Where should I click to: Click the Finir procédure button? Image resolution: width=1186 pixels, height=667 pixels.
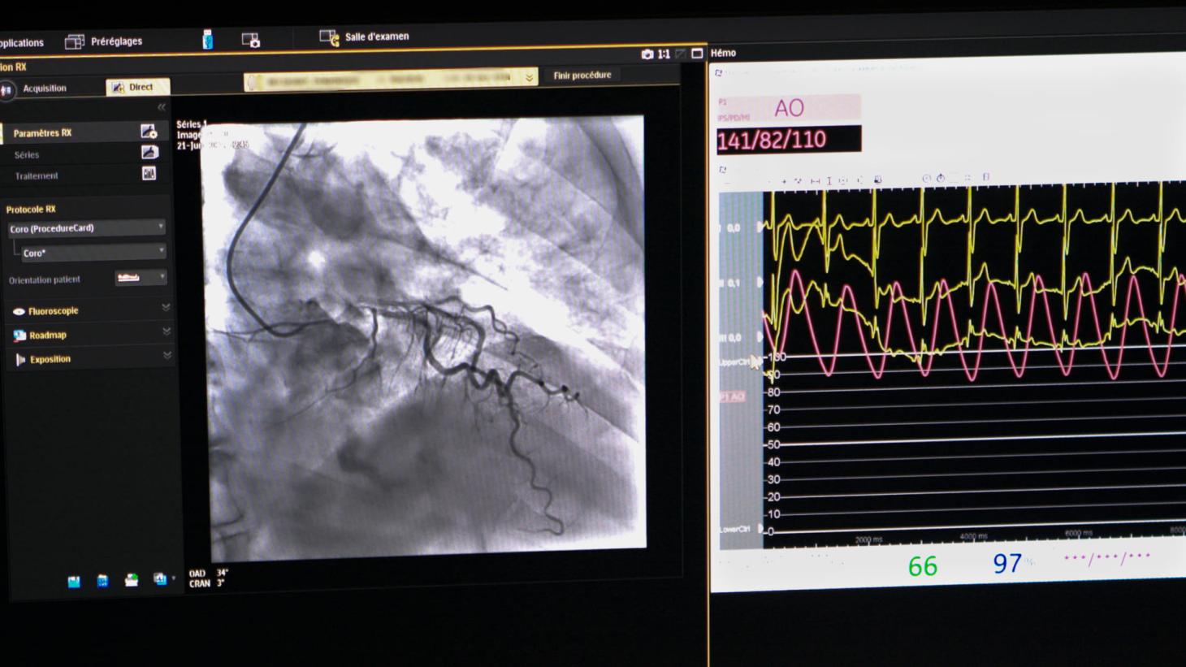coord(582,76)
